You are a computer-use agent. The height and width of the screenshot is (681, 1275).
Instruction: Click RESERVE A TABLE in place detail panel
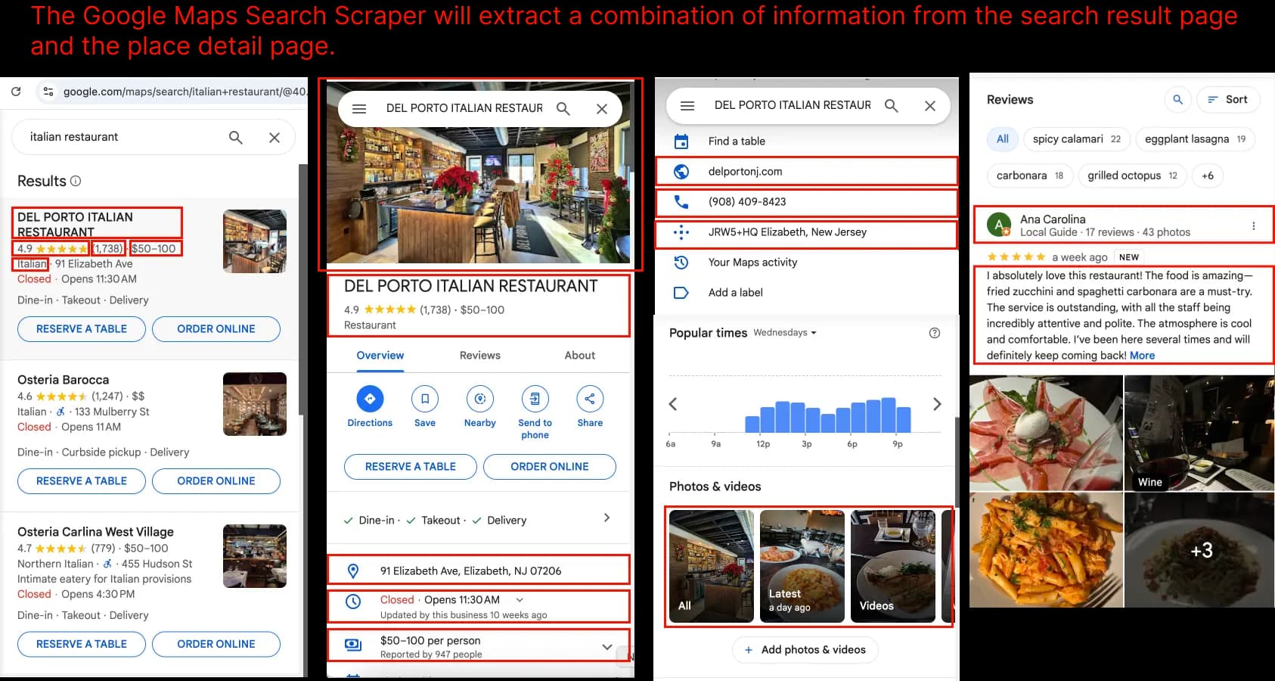click(x=411, y=467)
